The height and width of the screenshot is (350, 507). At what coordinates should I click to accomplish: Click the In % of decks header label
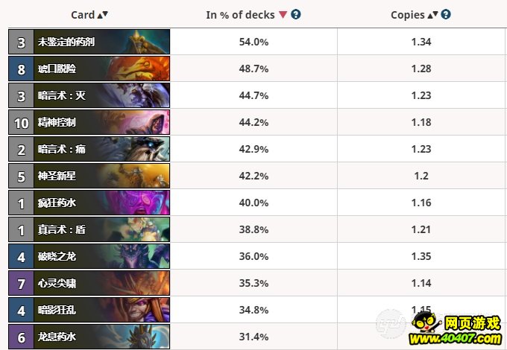[x=240, y=15]
